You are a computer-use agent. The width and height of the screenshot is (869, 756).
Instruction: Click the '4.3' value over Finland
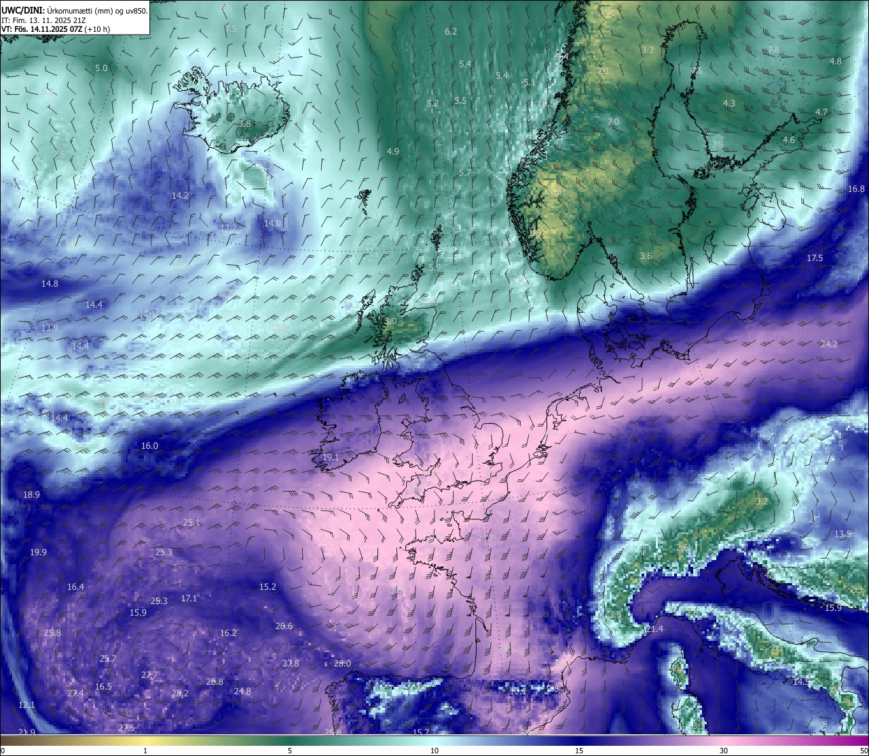728,104
